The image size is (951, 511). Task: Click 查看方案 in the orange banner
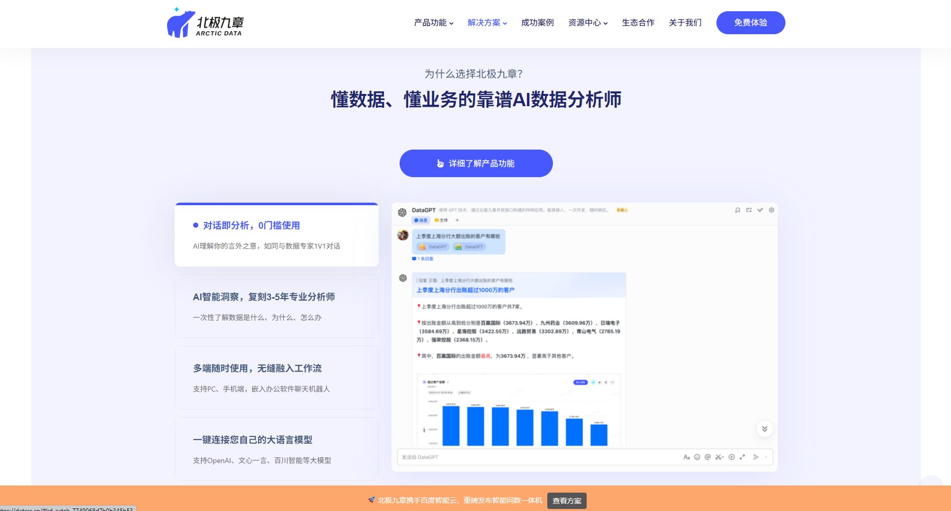567,501
